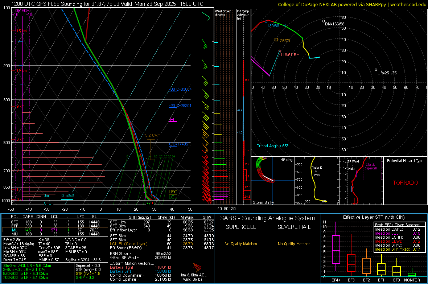The width and height of the screenshot is (428, 284).
Task: Click the '-30 C=33884'' level label
Action: pyautogui.click(x=181, y=89)
